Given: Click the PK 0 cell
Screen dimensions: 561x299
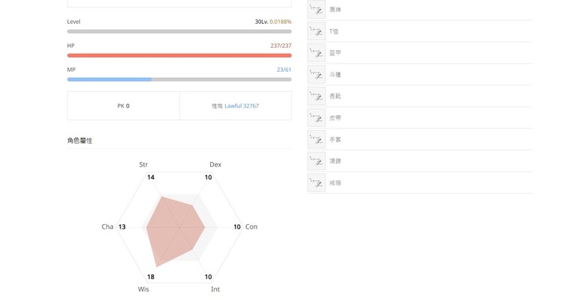Looking at the screenshot, I should coord(123,106).
